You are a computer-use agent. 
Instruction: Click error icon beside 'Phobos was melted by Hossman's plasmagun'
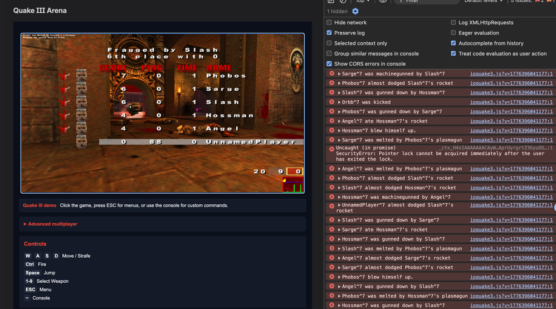331,296
